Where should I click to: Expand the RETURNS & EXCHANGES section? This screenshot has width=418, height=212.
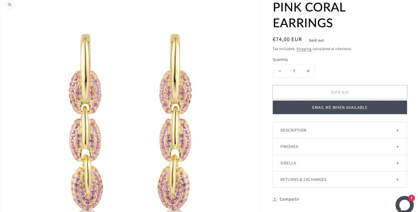click(303, 179)
